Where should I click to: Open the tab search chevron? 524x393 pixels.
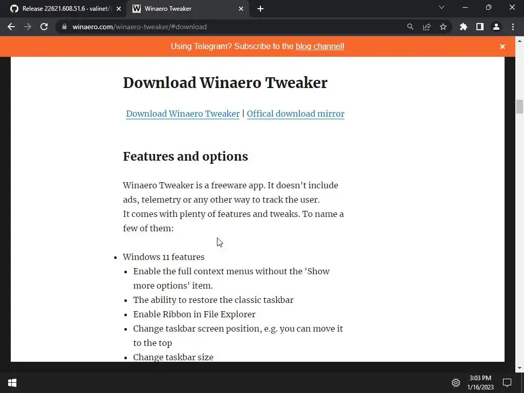point(442,7)
